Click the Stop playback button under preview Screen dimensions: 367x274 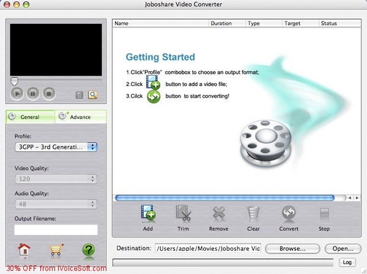(x=49, y=93)
